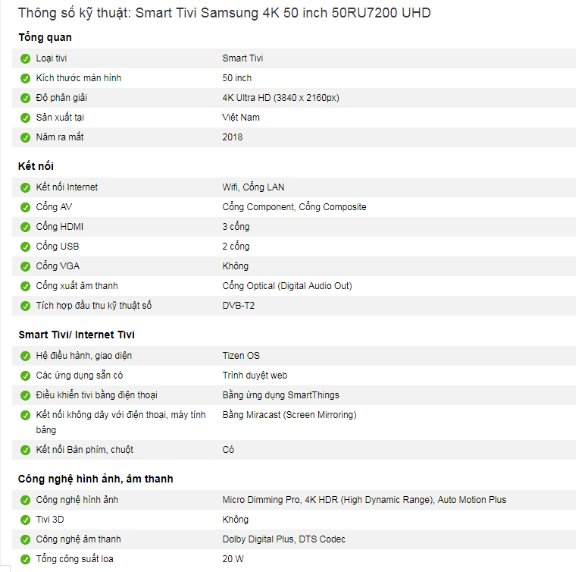Click the green check beside Công nghệ âm thanh
588x572 pixels.
click(x=26, y=539)
